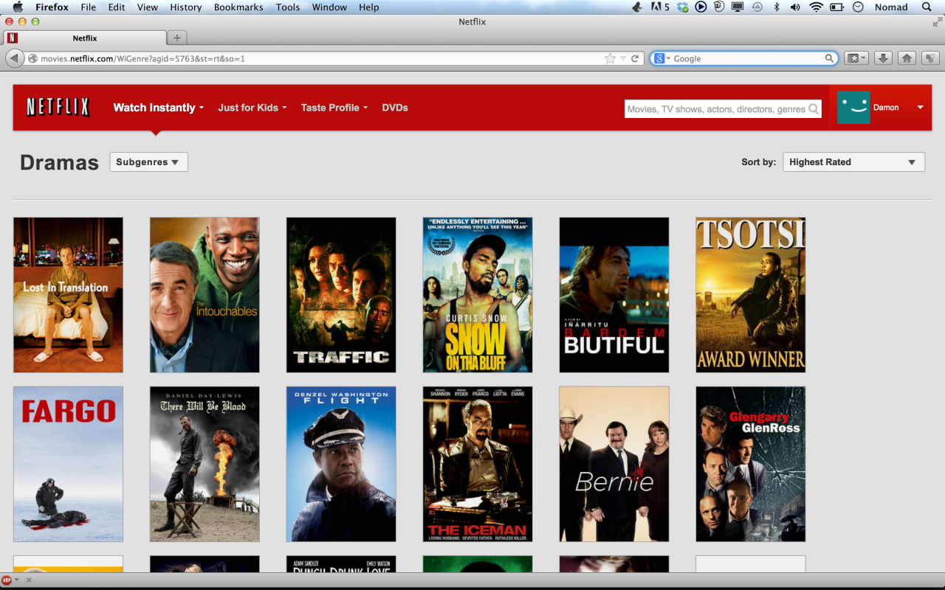
Task: Open the Bookmarks menu in the menu bar
Action: pos(238,7)
